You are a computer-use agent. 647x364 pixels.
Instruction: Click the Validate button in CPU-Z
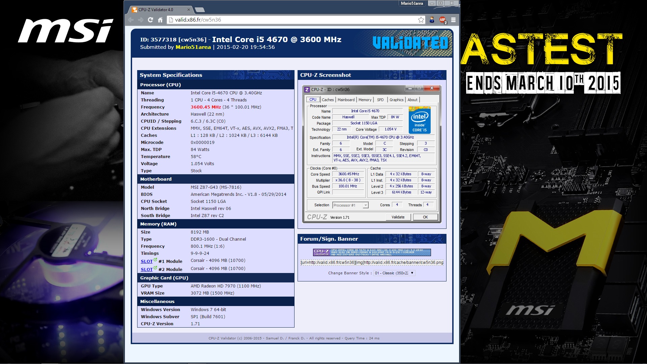point(398,217)
